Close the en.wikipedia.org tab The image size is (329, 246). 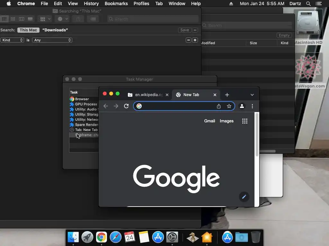[x=167, y=95]
